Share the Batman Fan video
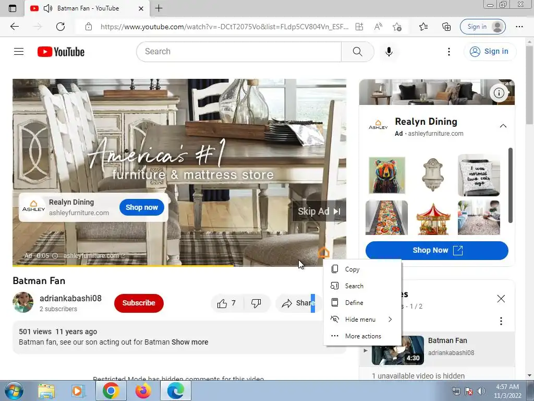 pos(298,303)
